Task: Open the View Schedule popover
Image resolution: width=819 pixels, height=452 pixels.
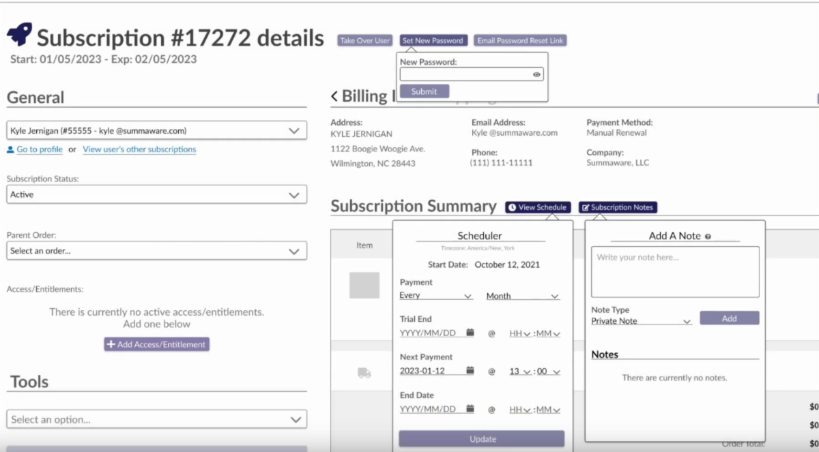Action: tap(538, 207)
